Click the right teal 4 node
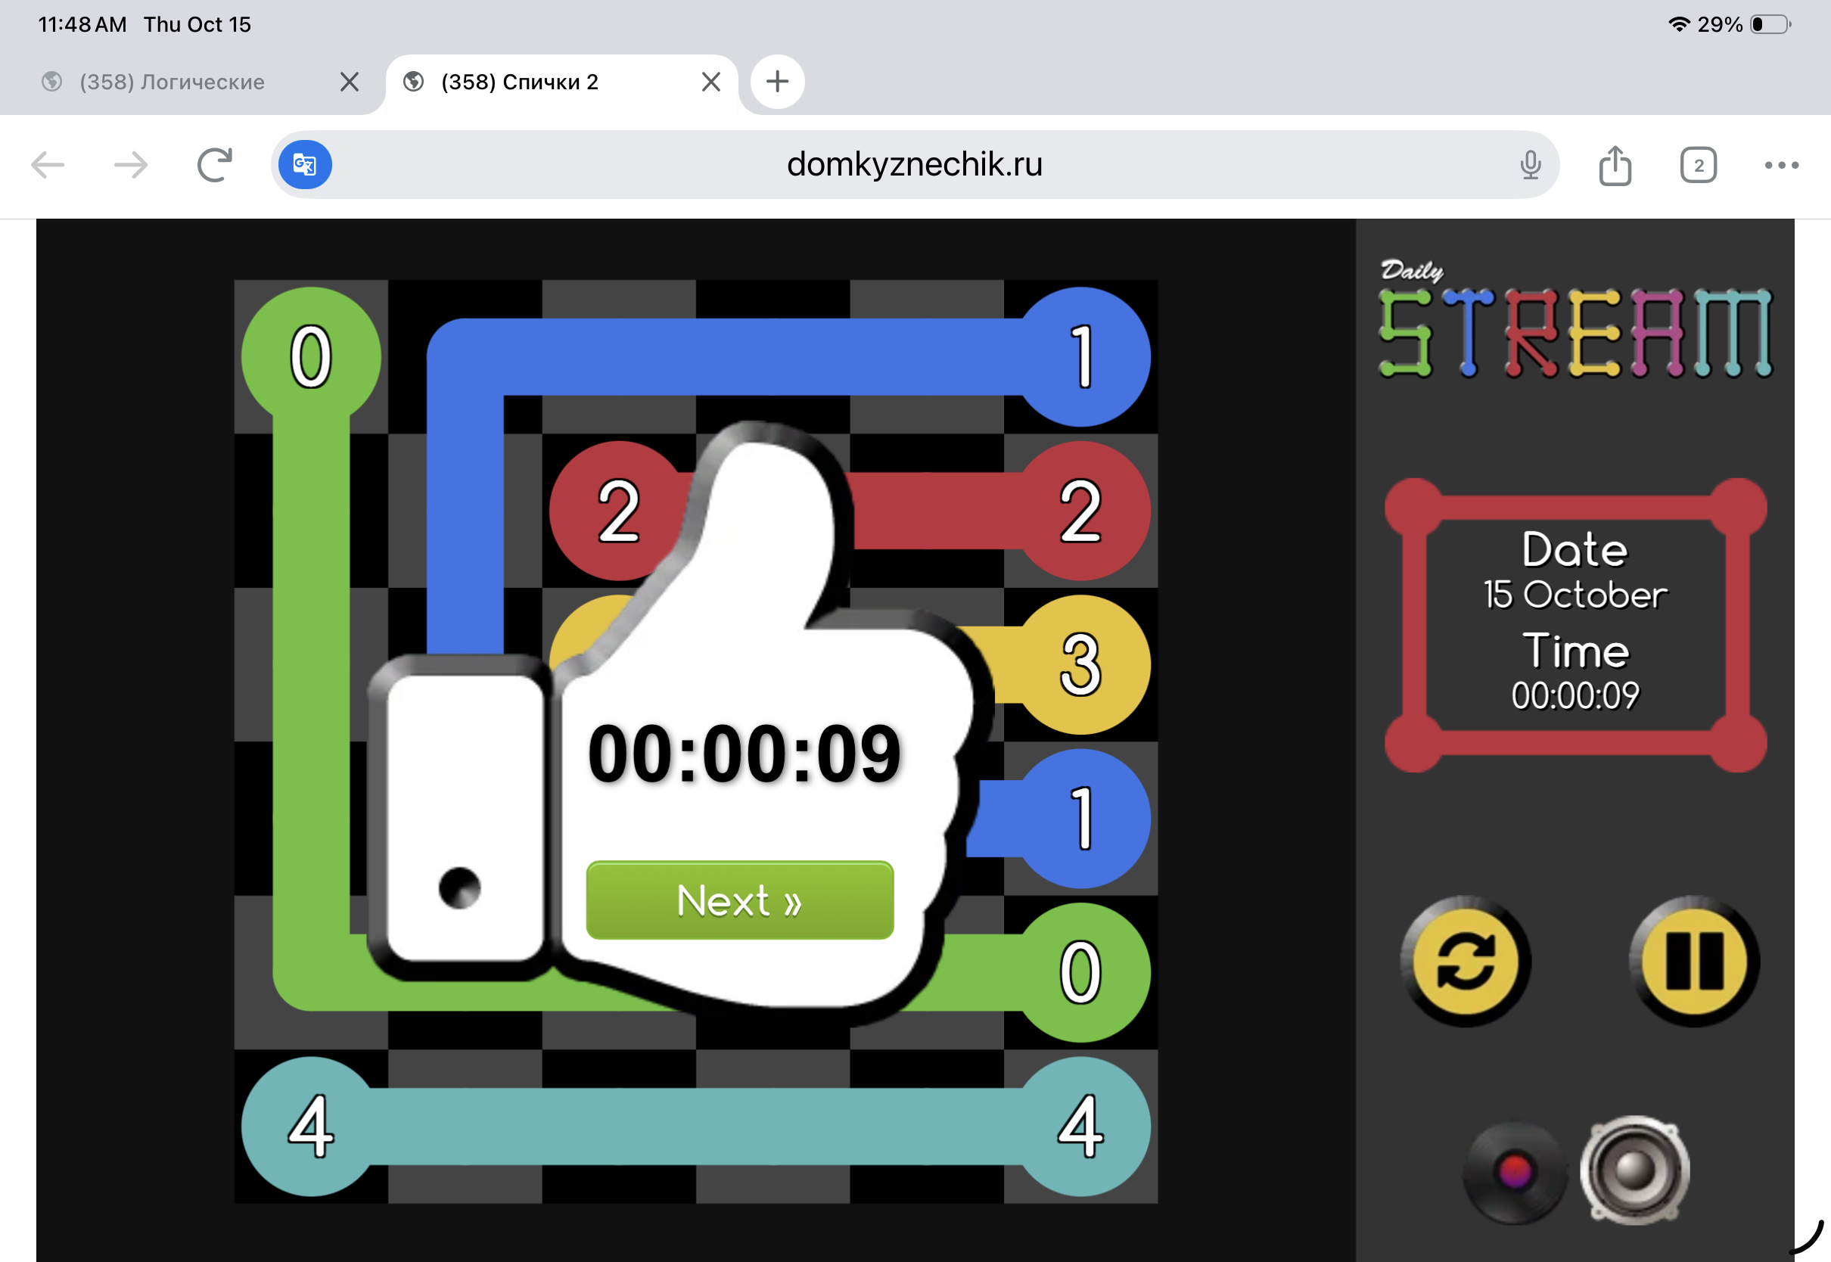Viewport: 1831px width, 1262px height. point(1080,1126)
